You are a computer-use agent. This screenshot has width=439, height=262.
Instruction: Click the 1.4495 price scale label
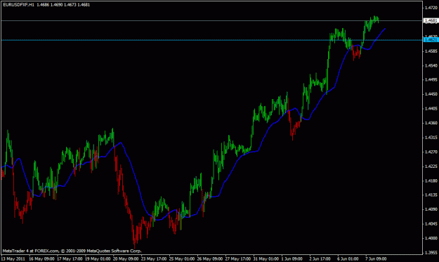click(431, 80)
